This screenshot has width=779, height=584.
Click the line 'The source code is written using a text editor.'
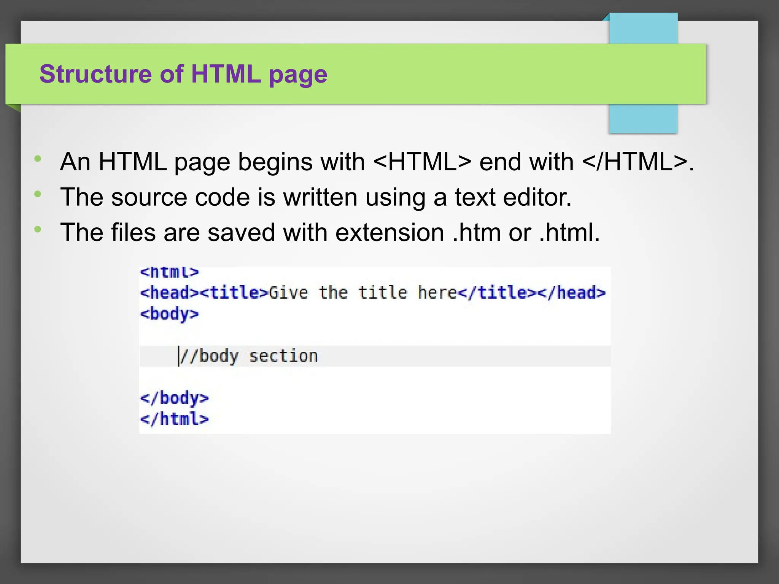point(316,197)
